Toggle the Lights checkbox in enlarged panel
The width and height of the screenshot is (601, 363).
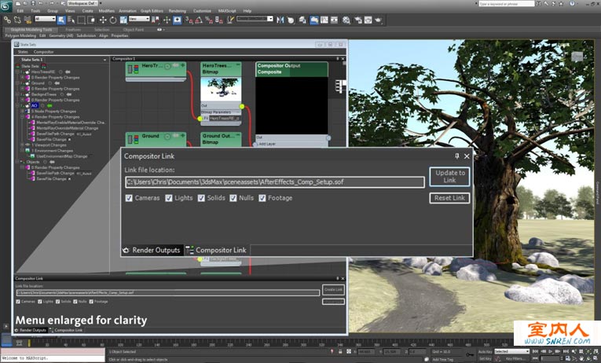coord(169,198)
